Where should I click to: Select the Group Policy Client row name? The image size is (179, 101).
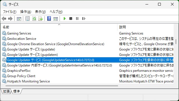click(x=21, y=76)
